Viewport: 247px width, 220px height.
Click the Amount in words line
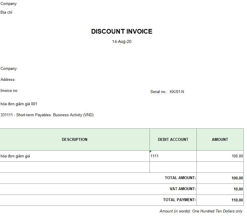click(x=201, y=211)
